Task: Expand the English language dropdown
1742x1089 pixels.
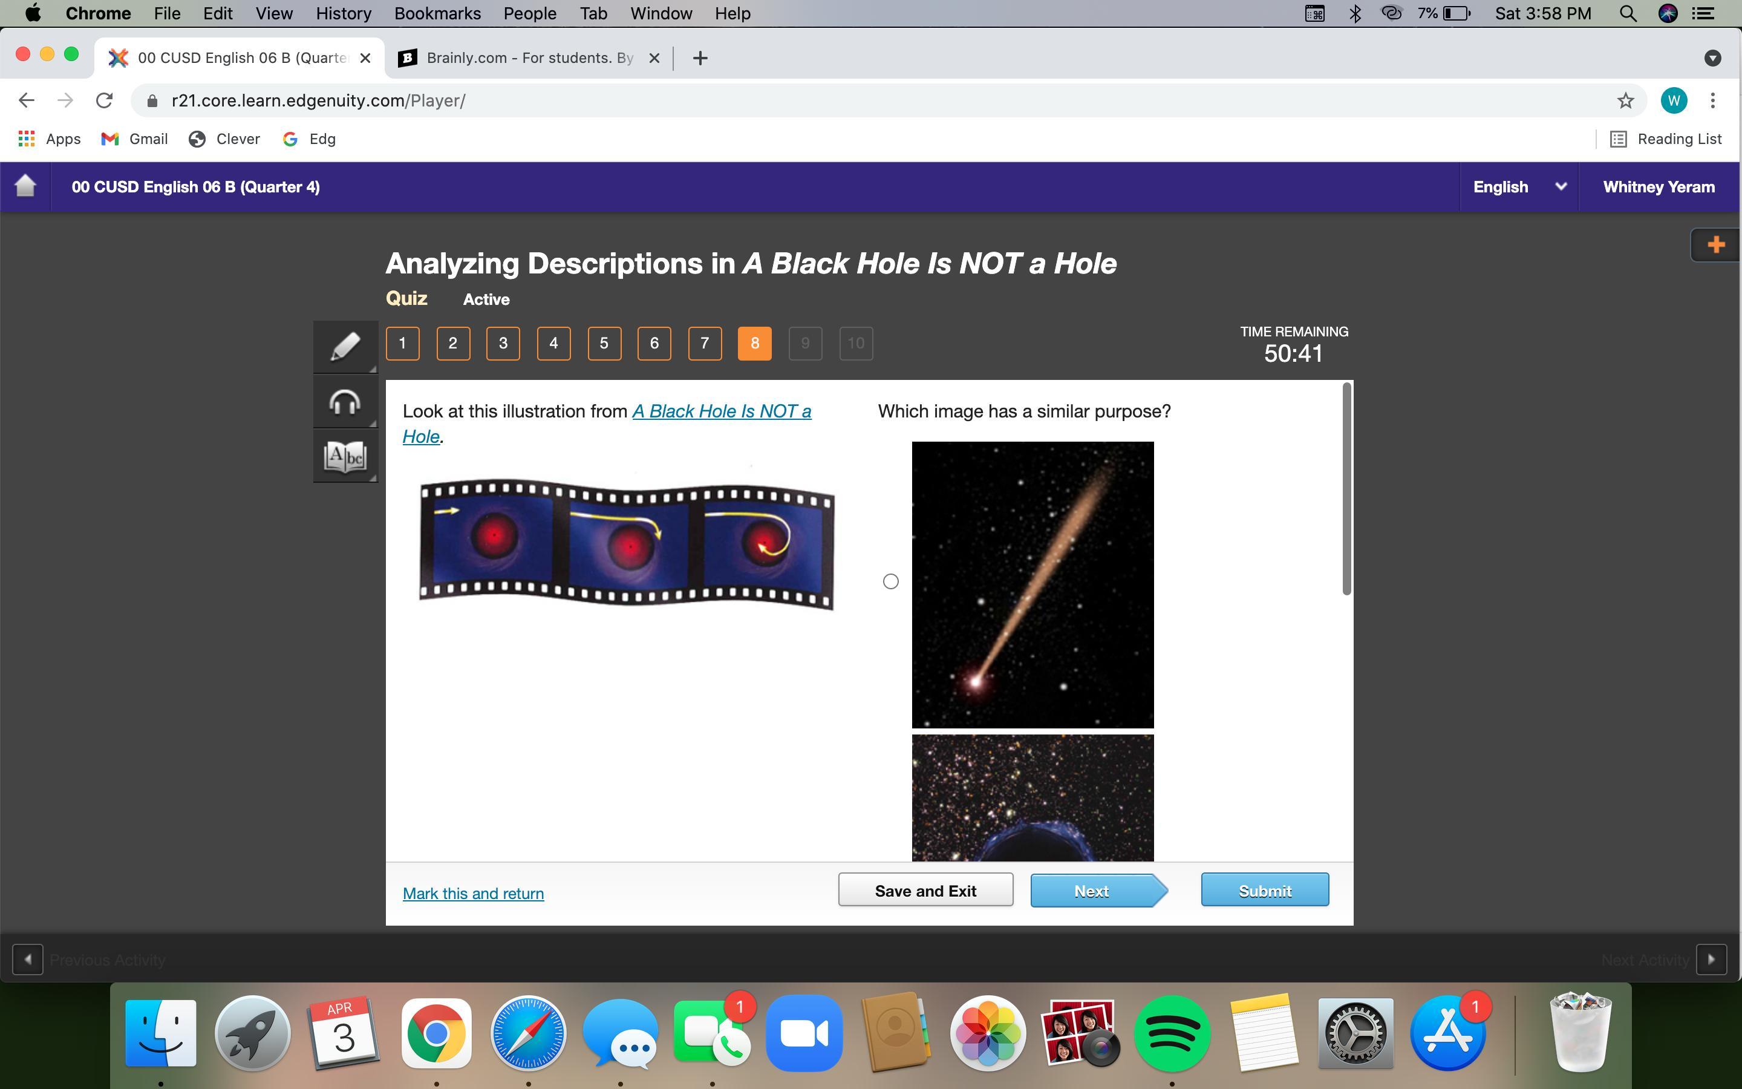Action: (x=1518, y=186)
